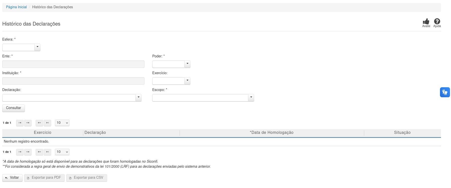Change rows per page in top paginator
This screenshot has height=188, width=451.
point(62,123)
